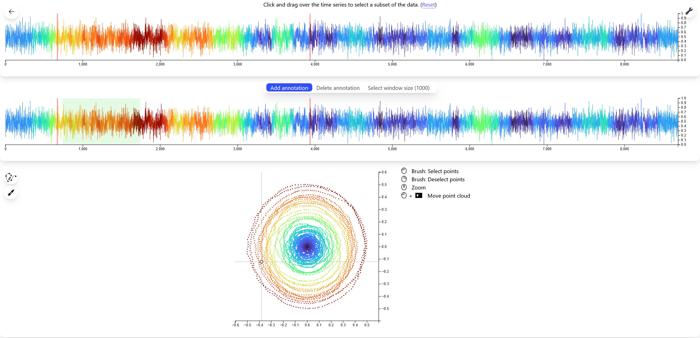Viewport: 700px width, 338px height.
Task: Click red marker near 700 in top series
Action: pyautogui.click(x=57, y=37)
